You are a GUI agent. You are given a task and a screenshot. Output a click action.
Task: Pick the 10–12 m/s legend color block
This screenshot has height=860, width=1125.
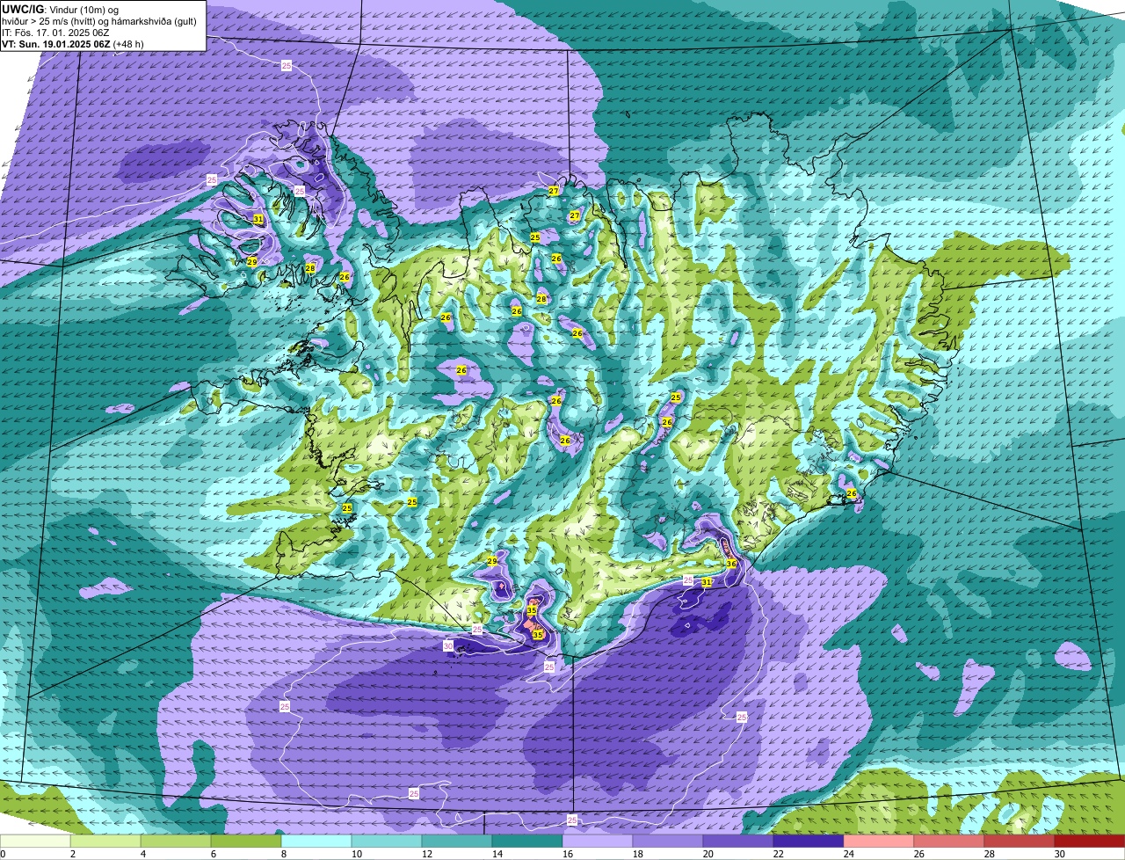(387, 842)
